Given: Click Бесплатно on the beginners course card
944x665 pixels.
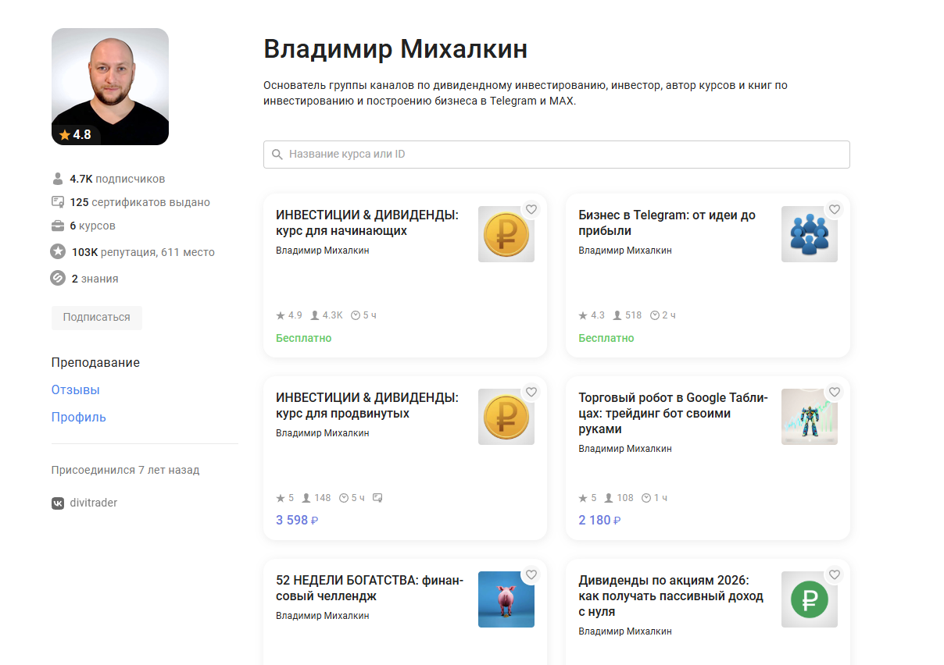Looking at the screenshot, I should (304, 339).
